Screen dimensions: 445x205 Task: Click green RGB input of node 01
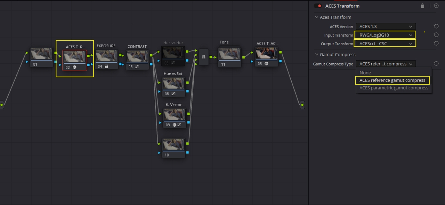tap(27, 53)
